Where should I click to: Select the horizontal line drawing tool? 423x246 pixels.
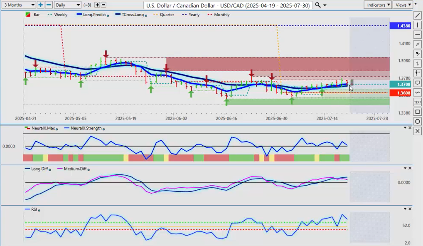click(418, 35)
